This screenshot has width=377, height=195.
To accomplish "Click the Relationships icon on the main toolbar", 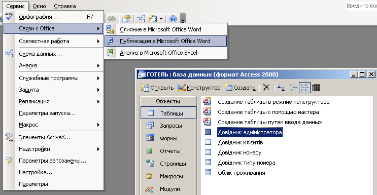I will coord(141,19).
